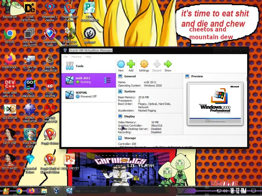This screenshot has height=196, width=262.
Task: Click the Preview panel header
Action: [x=197, y=76]
